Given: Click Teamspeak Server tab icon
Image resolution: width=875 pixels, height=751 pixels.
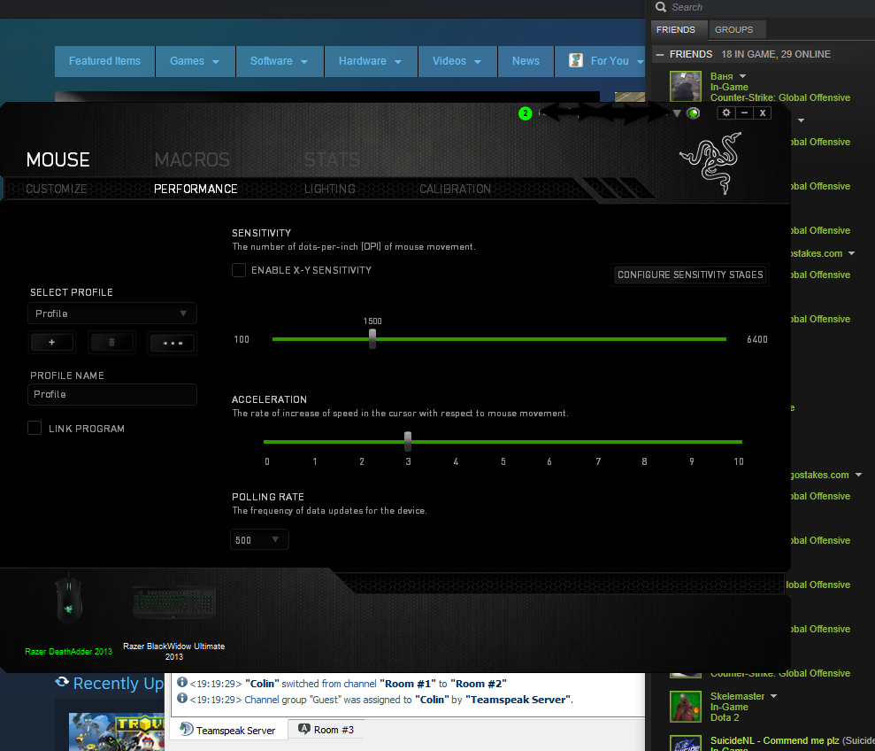Looking at the screenshot, I should (187, 729).
